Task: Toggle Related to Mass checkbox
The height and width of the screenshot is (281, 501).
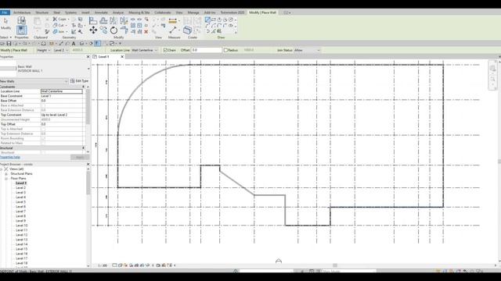Action: click(43, 143)
